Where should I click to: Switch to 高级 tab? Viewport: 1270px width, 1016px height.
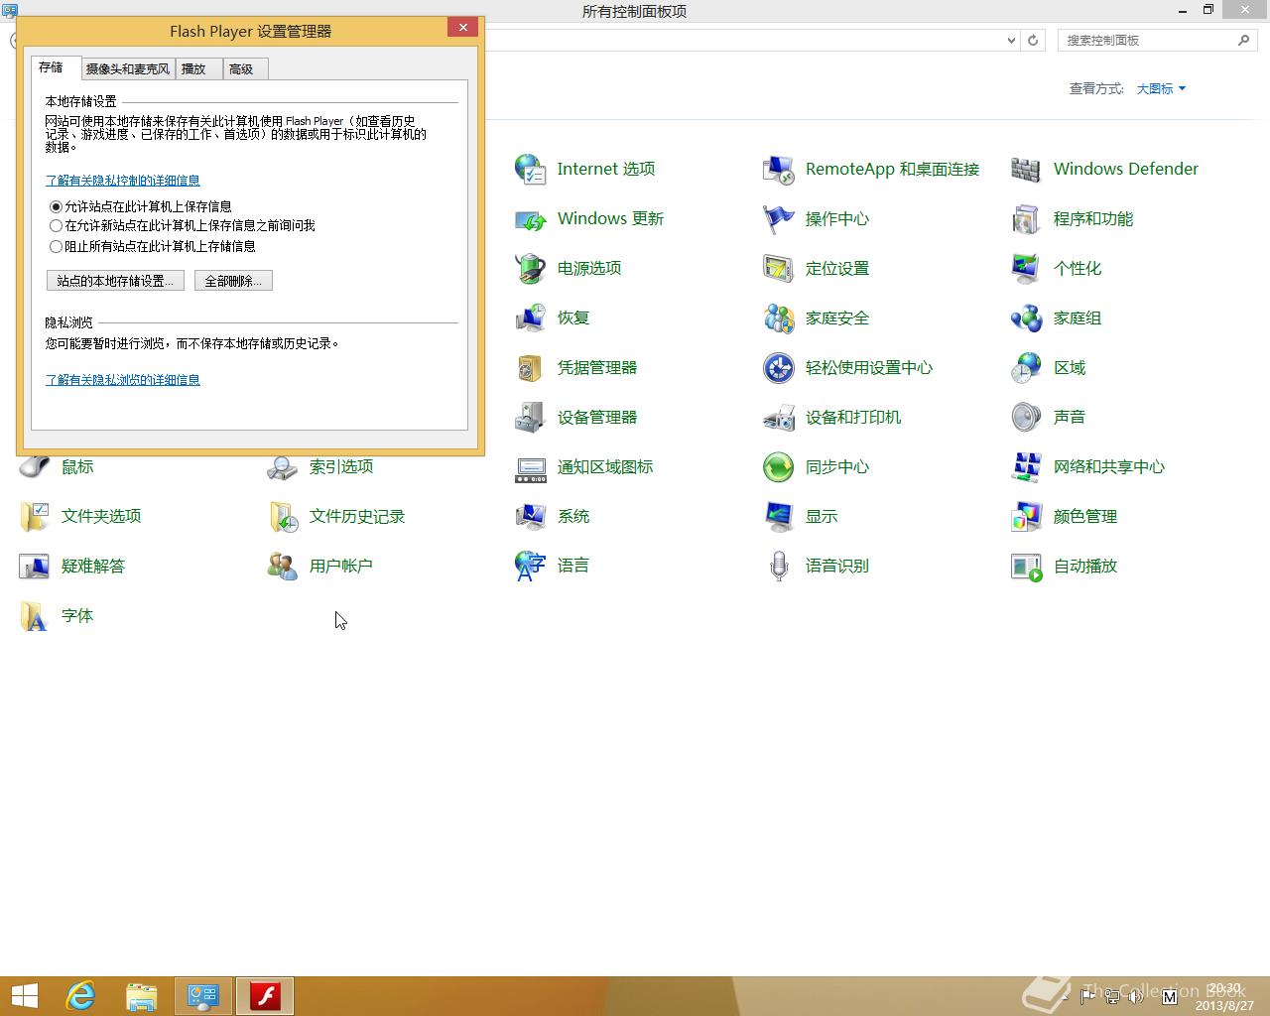(244, 68)
